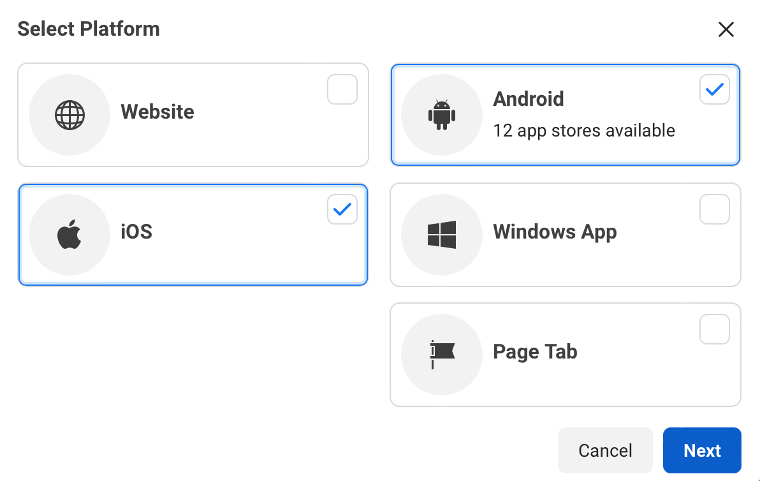
Task: Close the Select Platform dialog
Action: (726, 29)
